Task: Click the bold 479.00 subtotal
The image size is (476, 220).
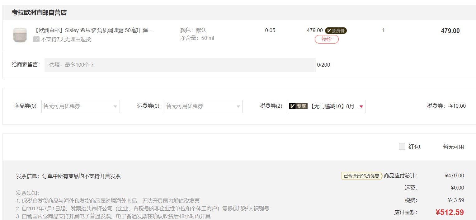Action: (x=450, y=31)
